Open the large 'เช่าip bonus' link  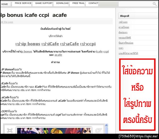[28, 44]
